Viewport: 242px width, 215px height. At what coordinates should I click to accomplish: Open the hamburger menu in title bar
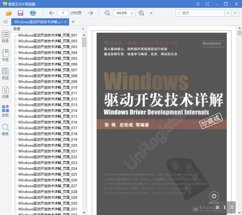point(198,4)
